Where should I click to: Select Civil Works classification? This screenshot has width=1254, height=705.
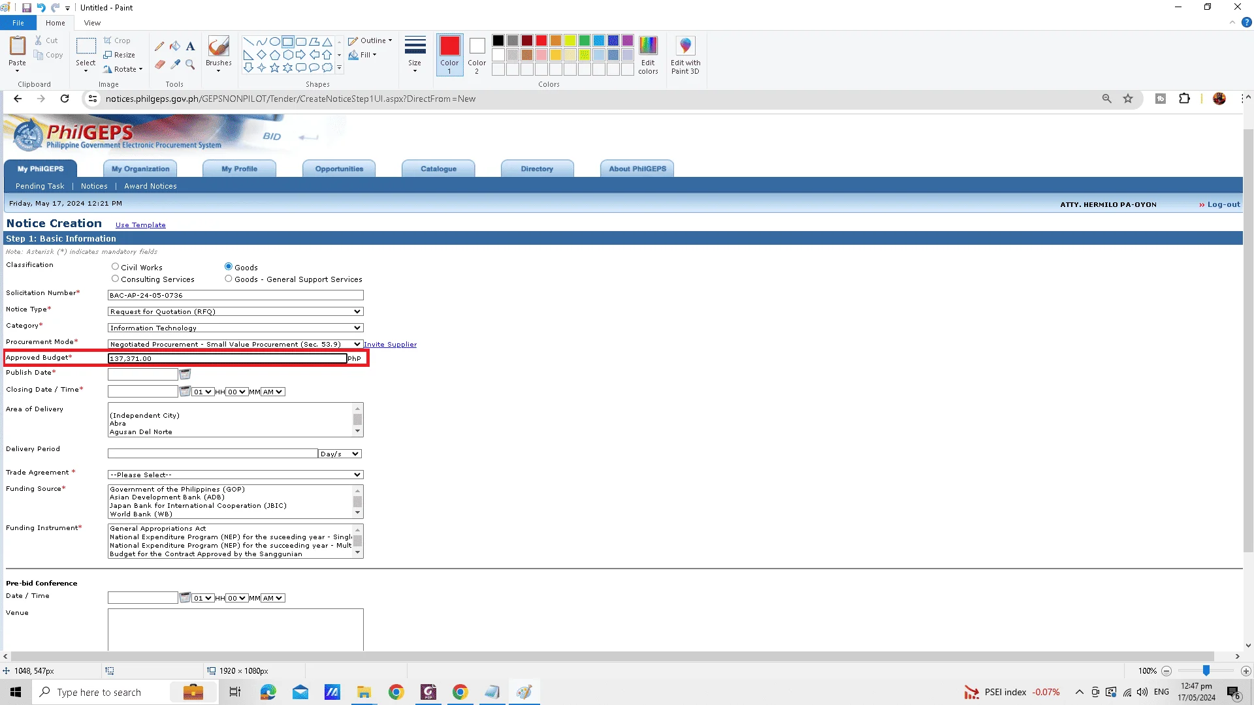(115, 266)
